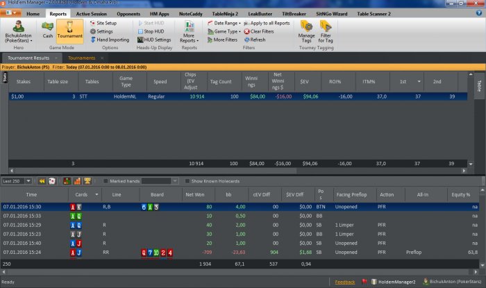Image resolution: width=486 pixels, height=288 pixels.
Task: Click the trophy icon in hands toolbar
Action: (87, 181)
